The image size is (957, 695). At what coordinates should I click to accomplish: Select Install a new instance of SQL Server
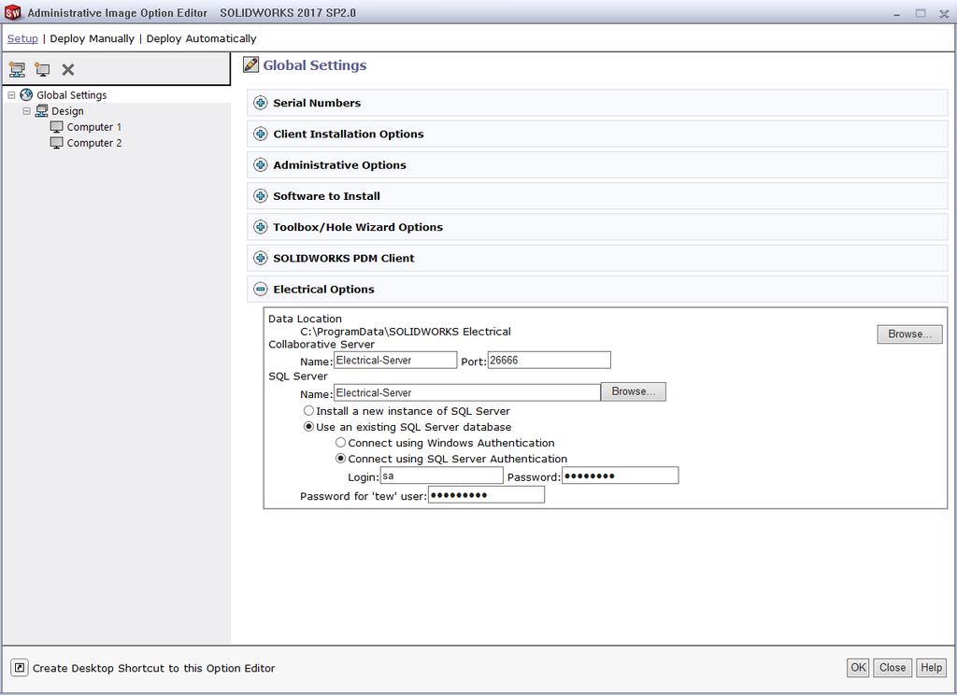pos(308,411)
